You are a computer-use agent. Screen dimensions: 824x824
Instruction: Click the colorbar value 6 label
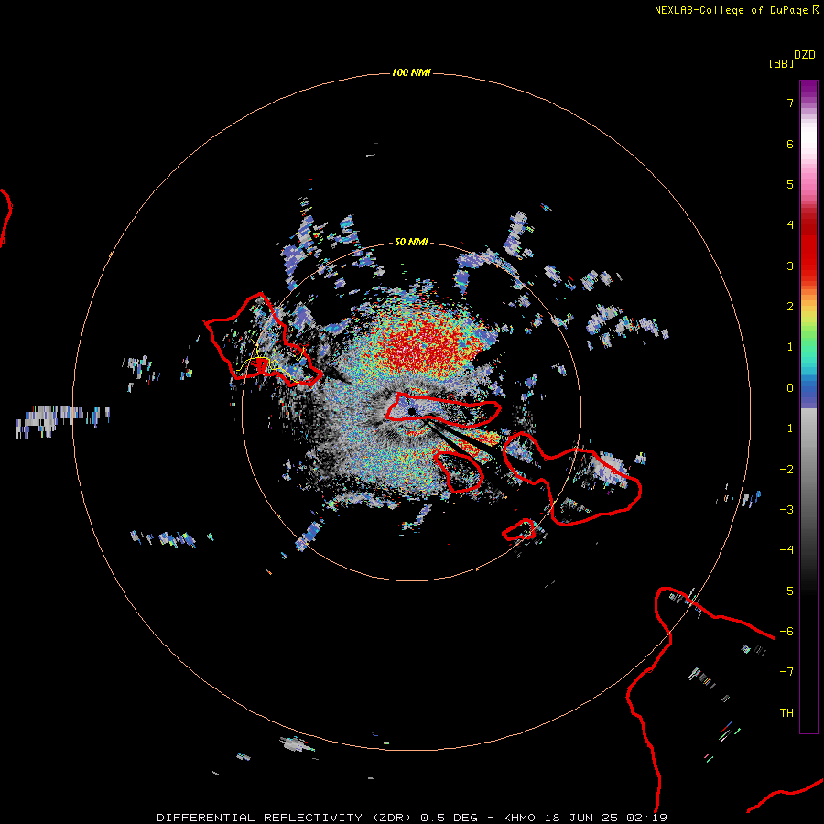coord(790,144)
